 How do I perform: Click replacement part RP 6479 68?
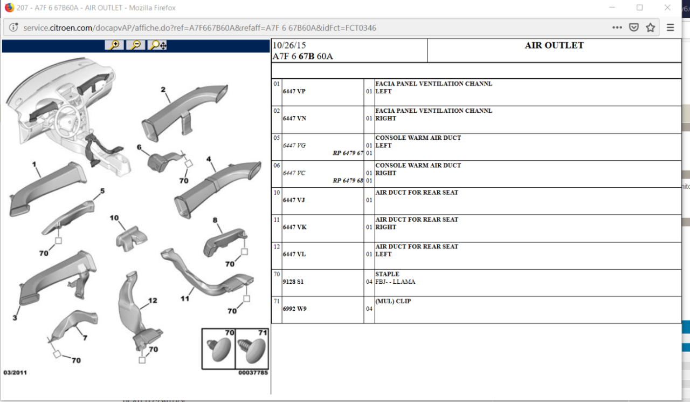coord(348,181)
